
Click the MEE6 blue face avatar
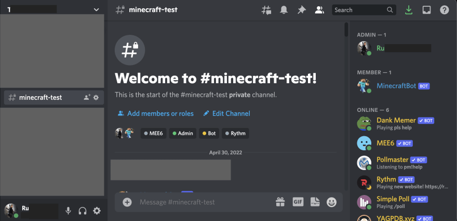(x=364, y=144)
